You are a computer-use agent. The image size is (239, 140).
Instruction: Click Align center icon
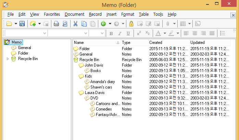[x=194, y=33]
